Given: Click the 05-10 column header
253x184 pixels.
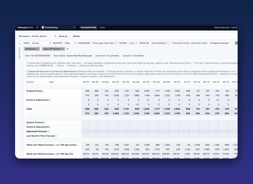Looking at the screenshot, I should [177, 82].
